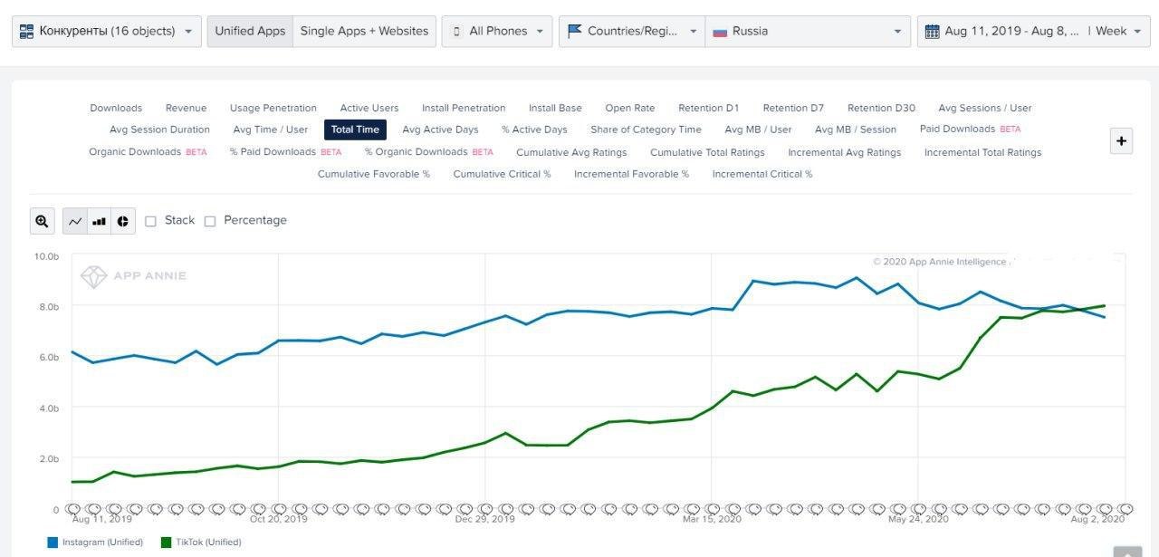Click the plus button to add metric
This screenshot has height=557, width=1159.
(1121, 140)
